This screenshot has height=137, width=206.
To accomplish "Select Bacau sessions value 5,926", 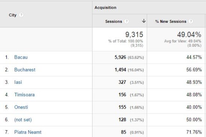I will 120,57.
